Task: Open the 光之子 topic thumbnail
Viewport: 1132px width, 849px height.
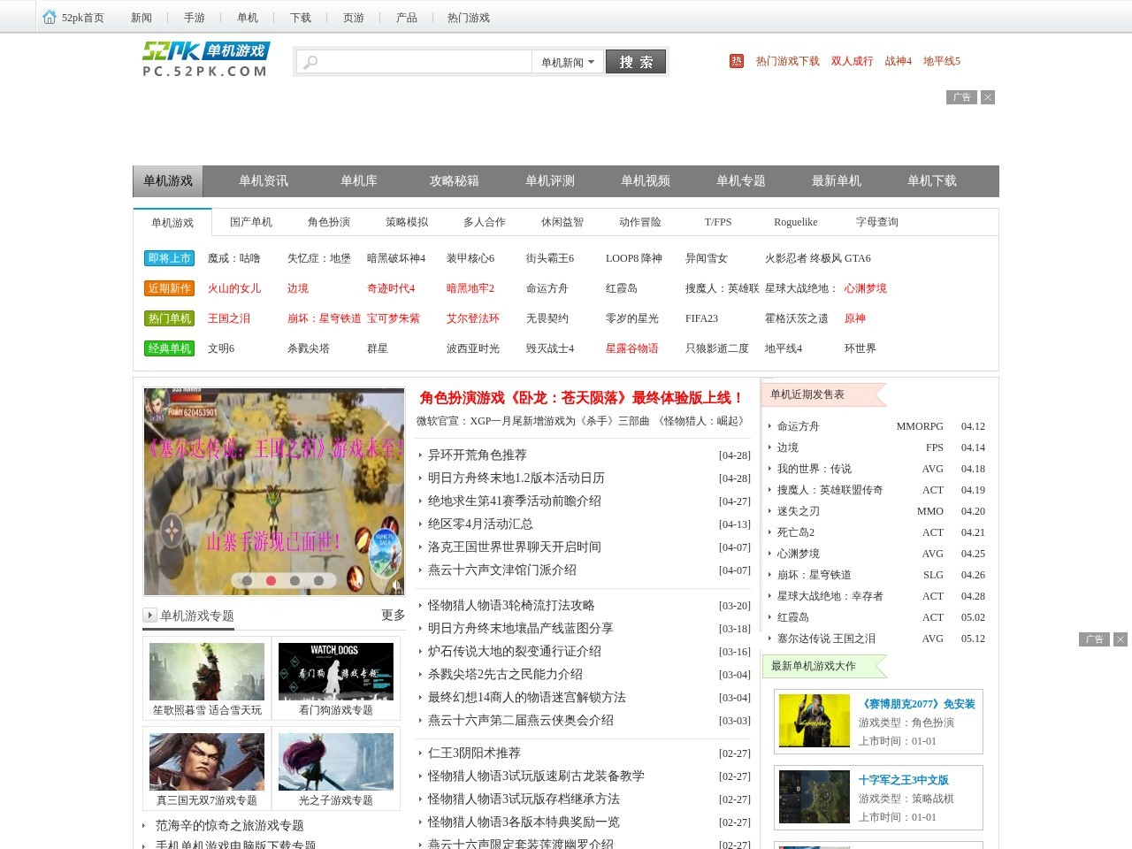Action: coord(336,761)
